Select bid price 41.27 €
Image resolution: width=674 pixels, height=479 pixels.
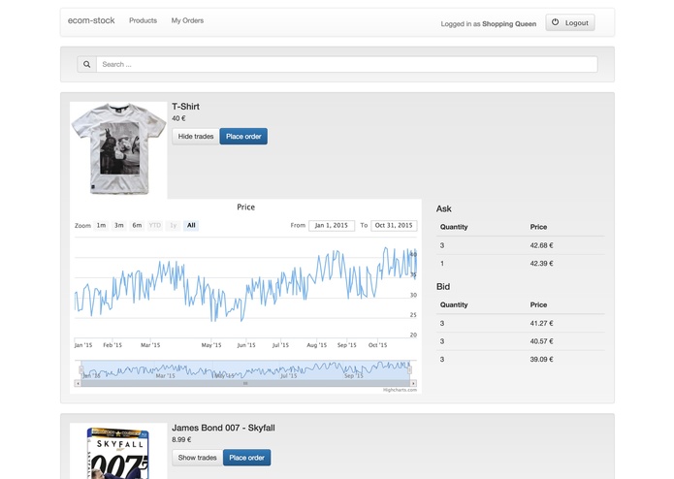[541, 323]
